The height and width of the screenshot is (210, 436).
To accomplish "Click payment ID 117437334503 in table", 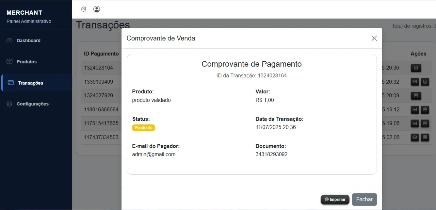I will pyautogui.click(x=101, y=137).
